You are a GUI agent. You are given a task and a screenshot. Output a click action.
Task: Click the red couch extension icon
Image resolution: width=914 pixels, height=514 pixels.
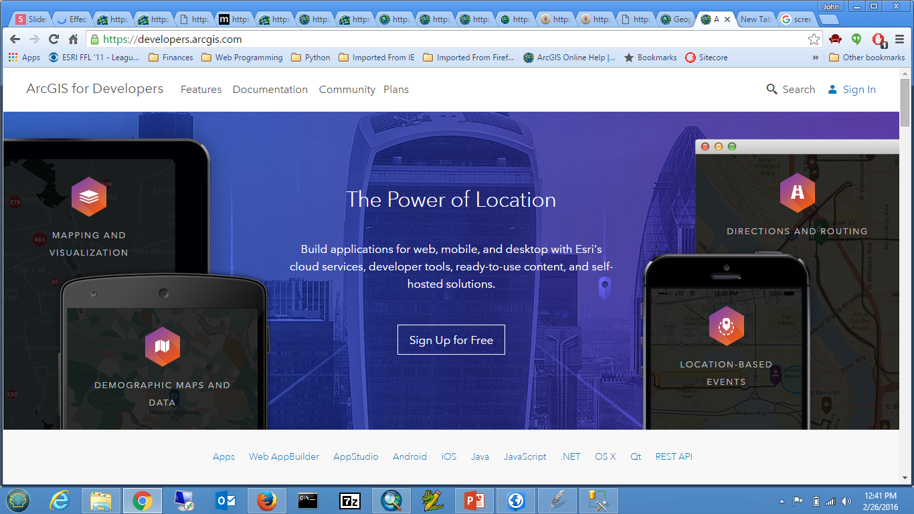pos(835,39)
